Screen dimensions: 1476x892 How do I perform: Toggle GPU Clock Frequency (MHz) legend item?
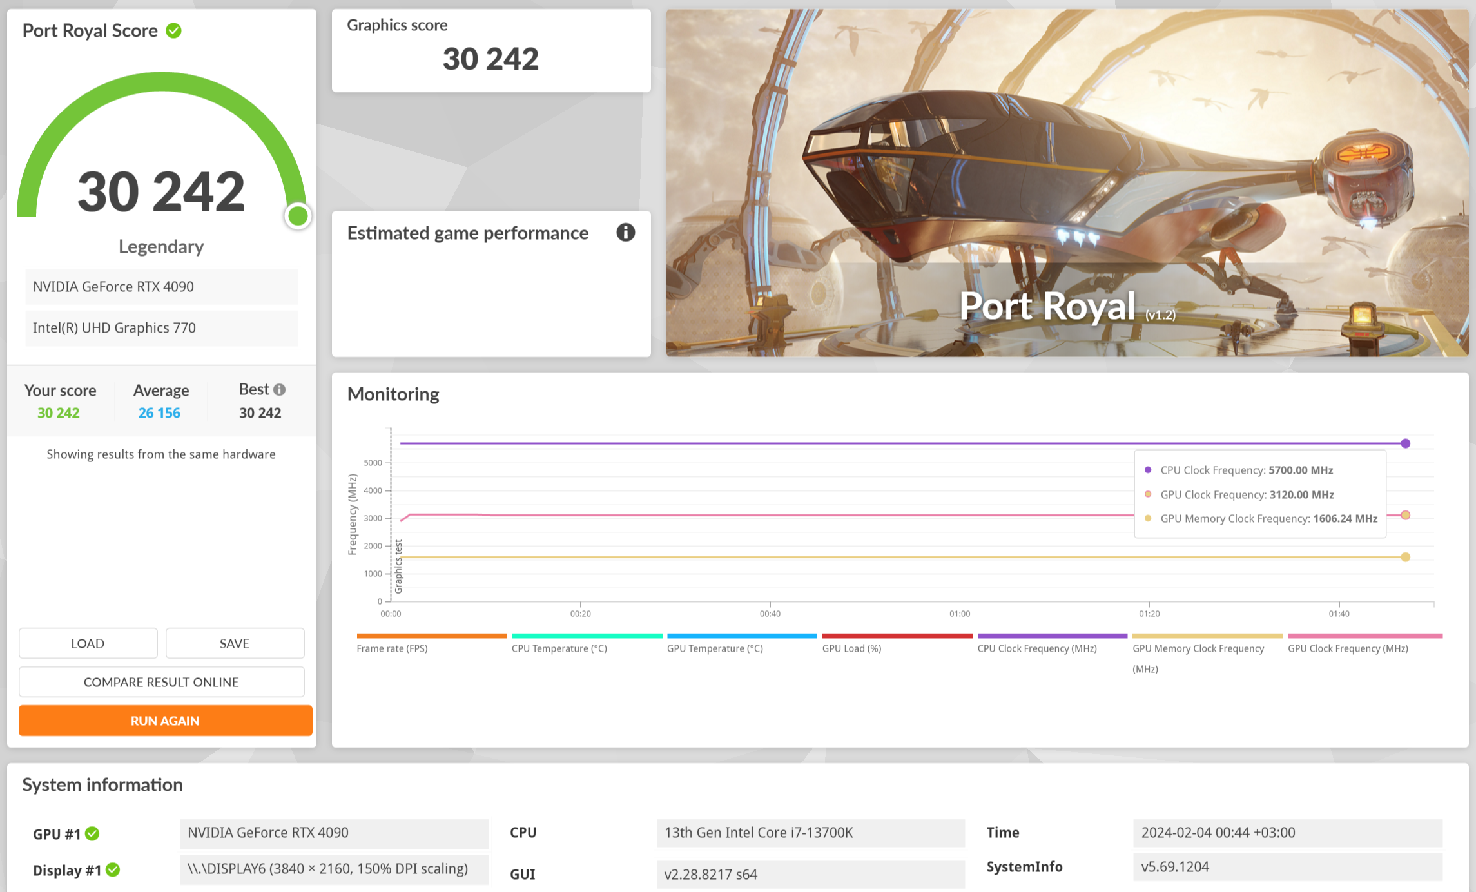(x=1347, y=648)
